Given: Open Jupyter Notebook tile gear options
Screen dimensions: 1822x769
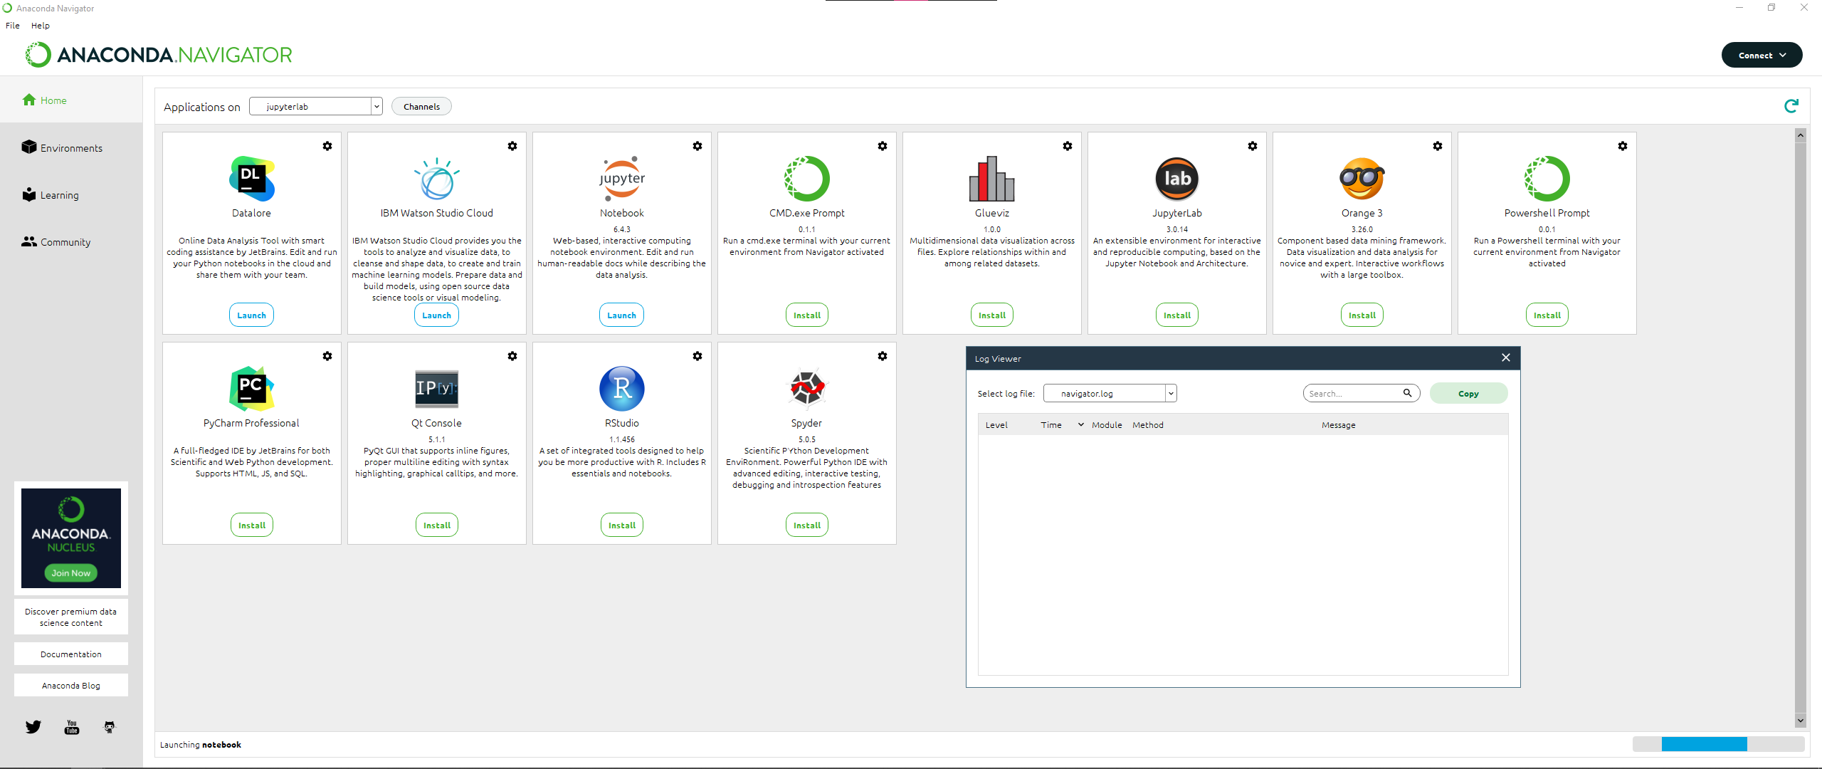Looking at the screenshot, I should [x=697, y=146].
